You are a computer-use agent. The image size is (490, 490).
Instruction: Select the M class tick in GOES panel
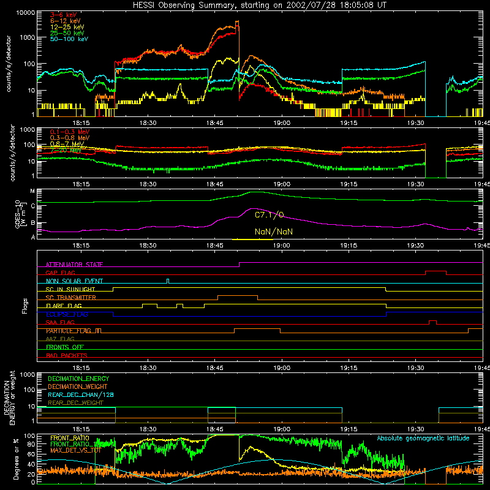pos(32,191)
